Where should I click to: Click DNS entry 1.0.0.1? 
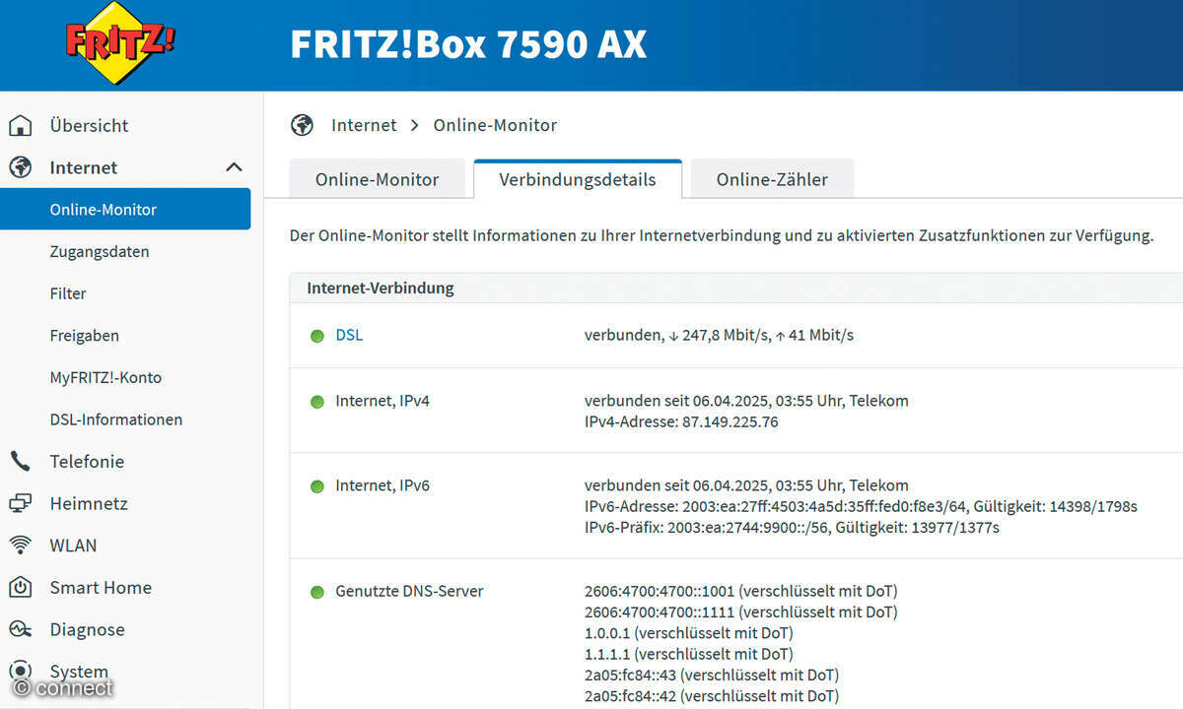pos(689,633)
